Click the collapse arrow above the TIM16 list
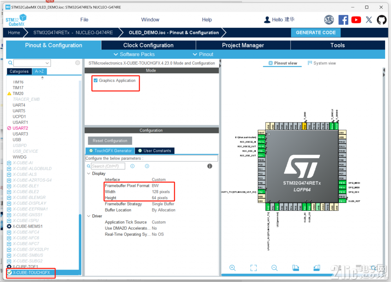Image resolution: width=391 pixels, height=282 pixels. click(x=42, y=78)
